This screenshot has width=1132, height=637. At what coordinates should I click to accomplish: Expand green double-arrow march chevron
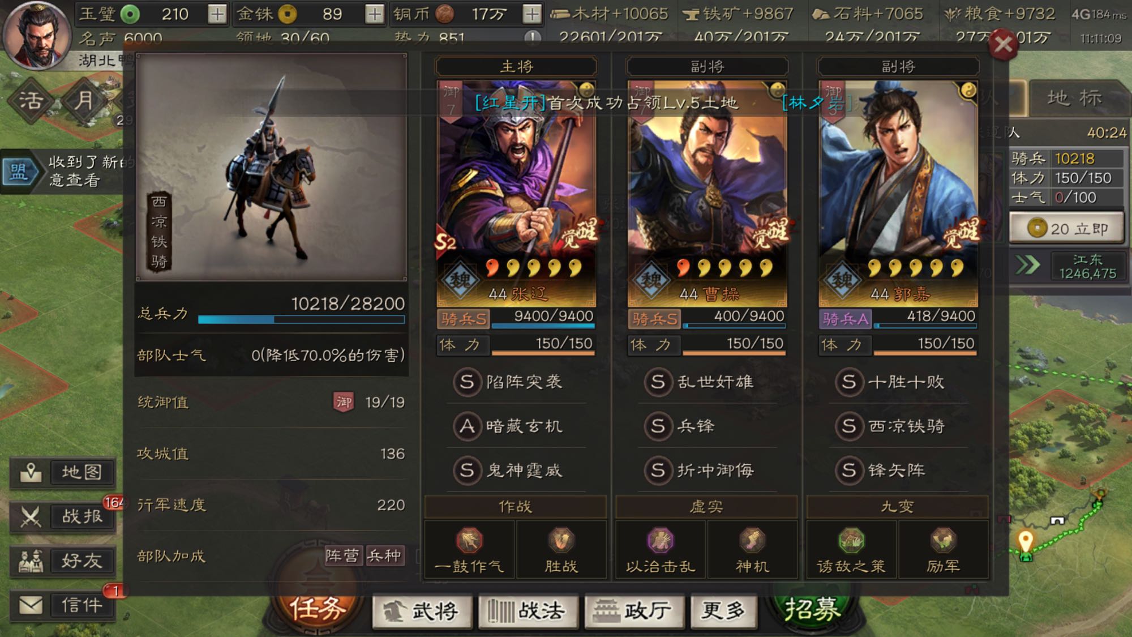click(x=1028, y=265)
